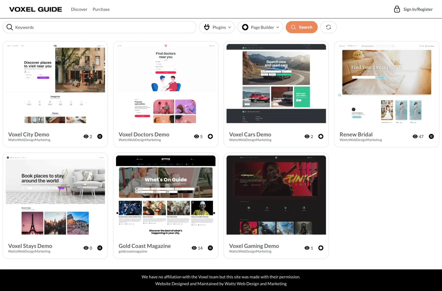This screenshot has width=442, height=291.
Task: Click eye views icon on Voxel Stays Demo
Action: click(86, 248)
